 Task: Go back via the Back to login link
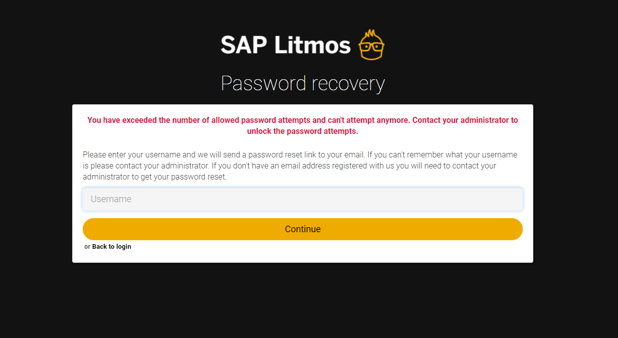[x=111, y=247]
